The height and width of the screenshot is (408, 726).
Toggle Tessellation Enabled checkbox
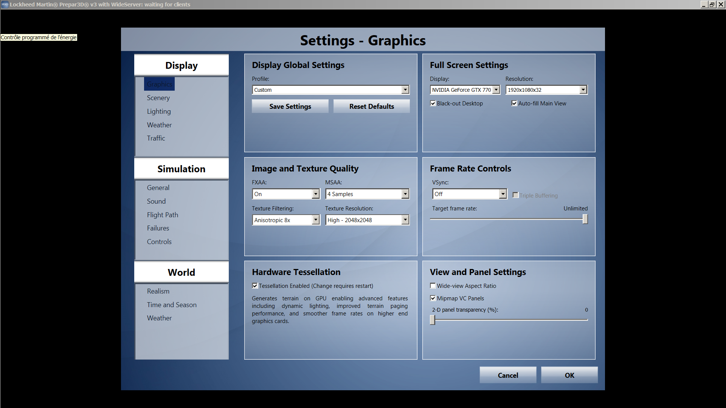[255, 286]
